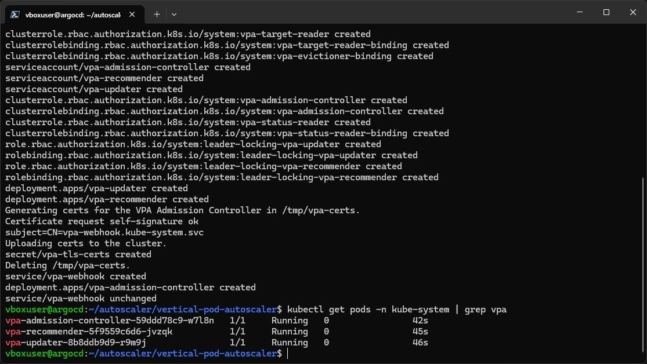Click the Running status of vpa-updater row

[x=290, y=343]
